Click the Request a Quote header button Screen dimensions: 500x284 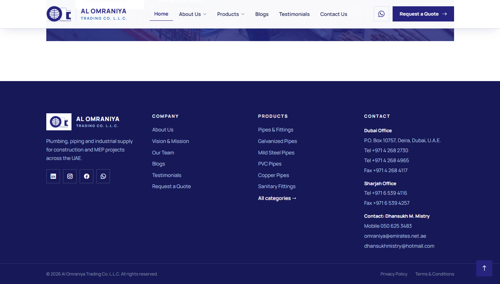(423, 14)
